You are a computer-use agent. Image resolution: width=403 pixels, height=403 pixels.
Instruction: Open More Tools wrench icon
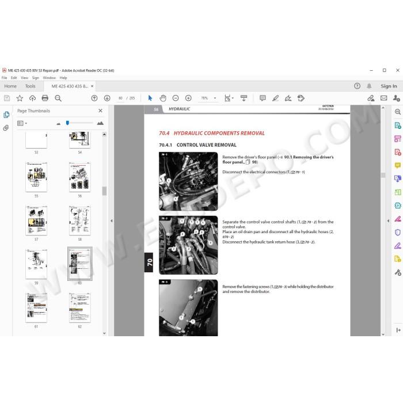click(x=398, y=272)
